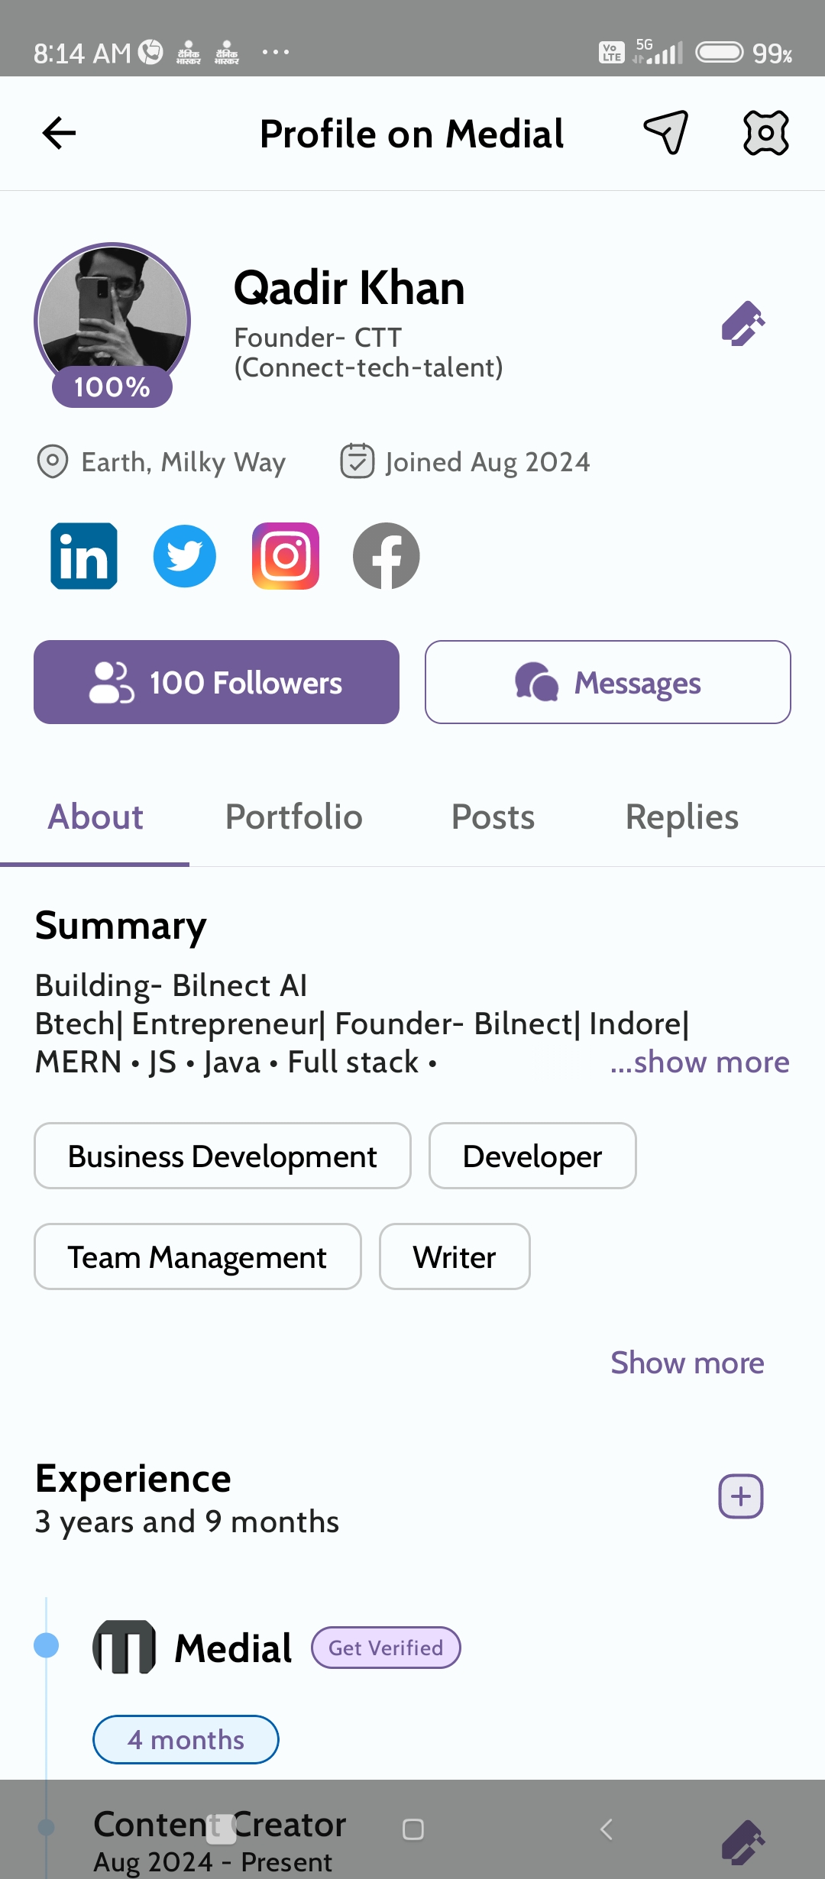Add experience with the plus icon
Viewport: 825px width, 1879px height.
740,1496
